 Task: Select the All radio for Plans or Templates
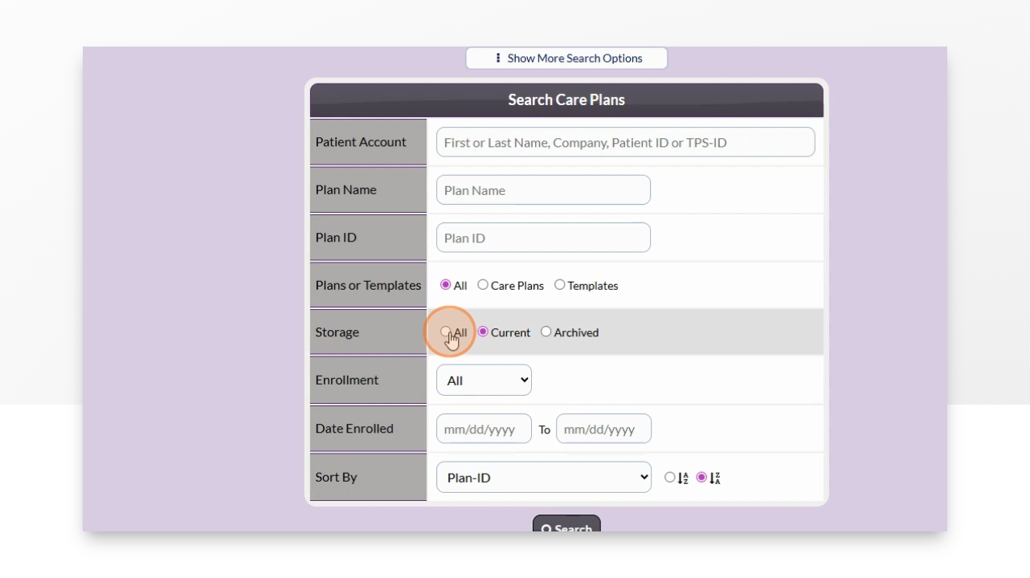(x=446, y=285)
